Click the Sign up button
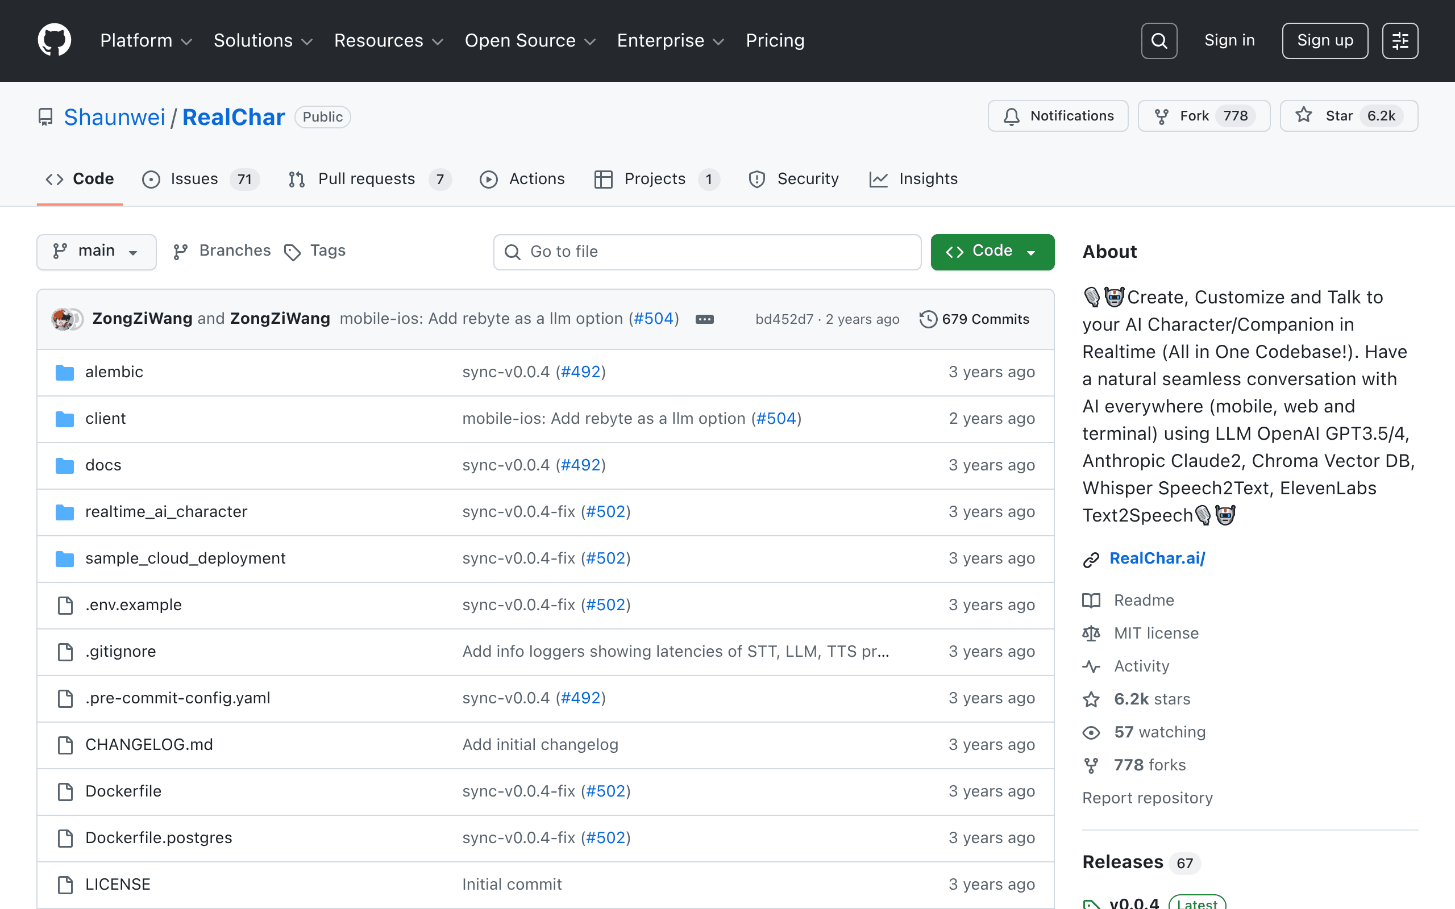The width and height of the screenshot is (1455, 909). click(x=1324, y=41)
